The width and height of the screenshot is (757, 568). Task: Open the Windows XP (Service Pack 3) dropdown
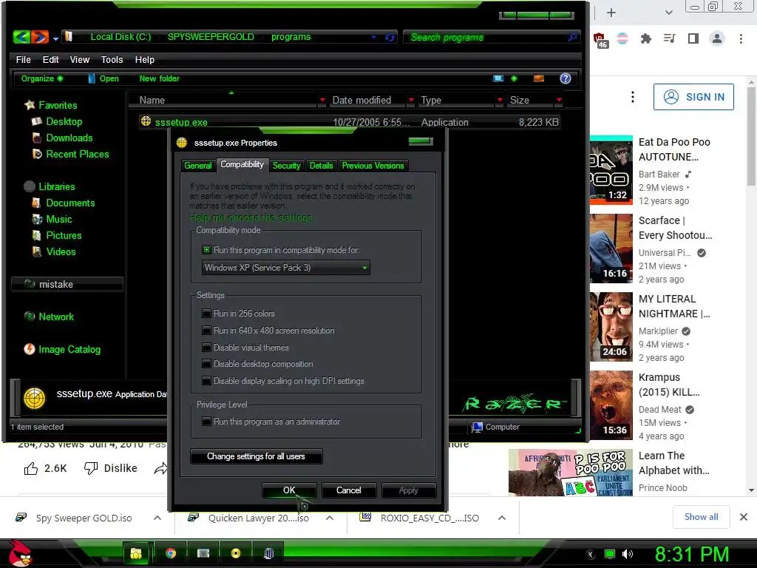[x=286, y=268]
